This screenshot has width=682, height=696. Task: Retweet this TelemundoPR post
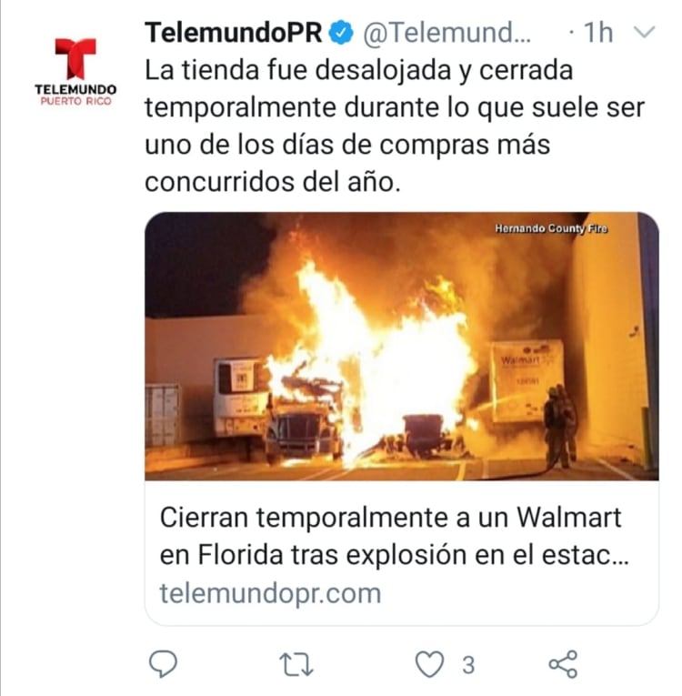(296, 664)
